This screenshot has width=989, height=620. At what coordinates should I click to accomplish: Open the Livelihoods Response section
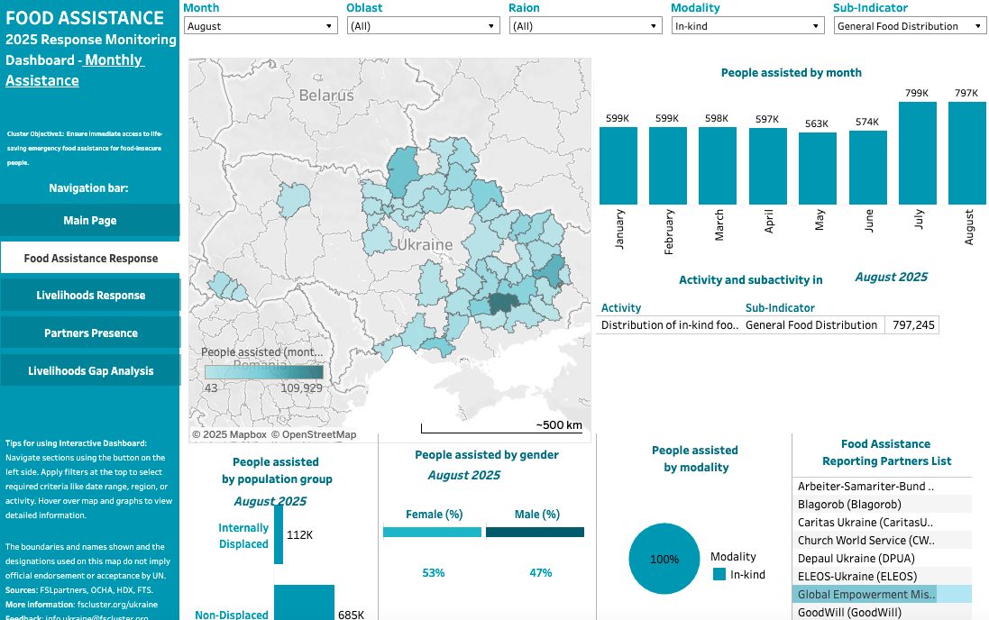90,296
